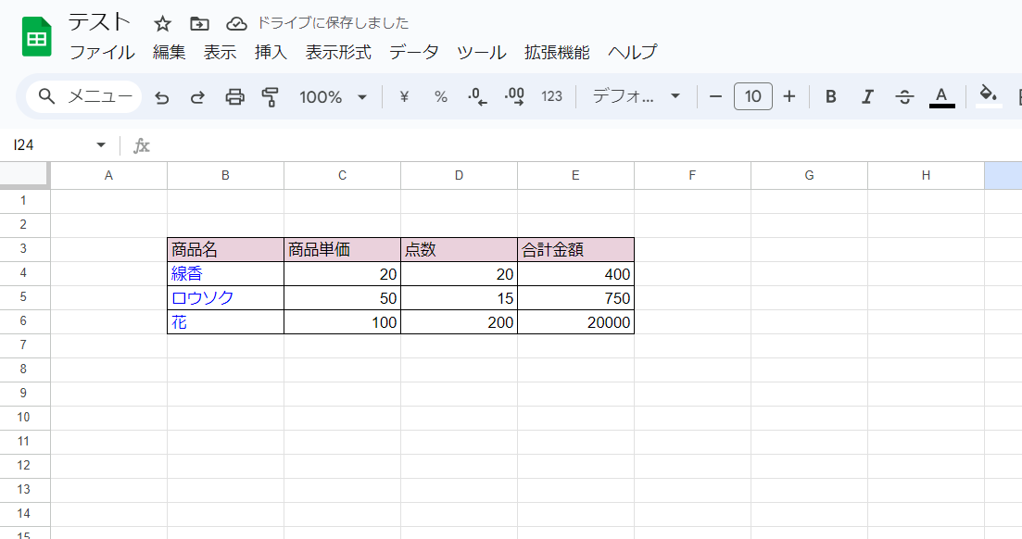Click the decrease decimal places icon
1022x539 pixels.
(x=477, y=97)
